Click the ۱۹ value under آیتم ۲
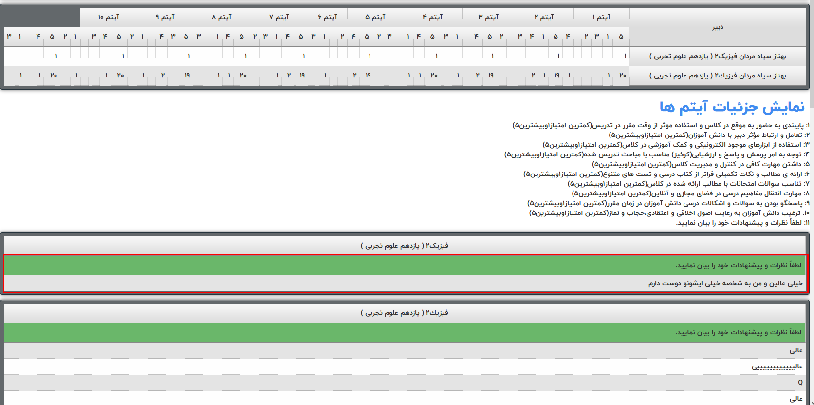Screen dimensions: 814x405 coord(556,76)
